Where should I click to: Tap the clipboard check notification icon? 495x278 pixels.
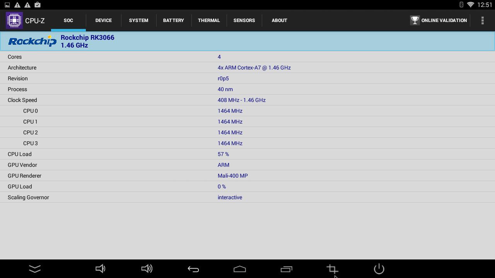[x=38, y=5]
